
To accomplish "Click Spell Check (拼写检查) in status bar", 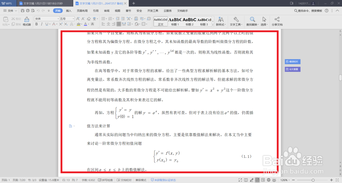I will (105, 180).
